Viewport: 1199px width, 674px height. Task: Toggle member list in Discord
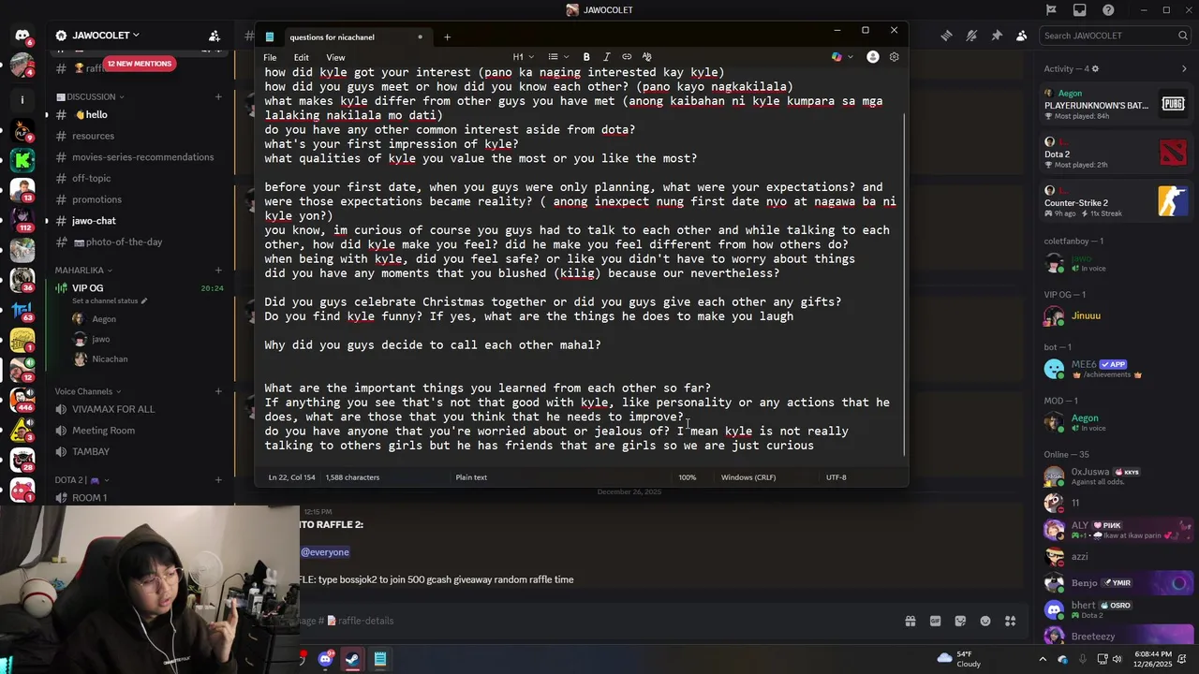1021,36
